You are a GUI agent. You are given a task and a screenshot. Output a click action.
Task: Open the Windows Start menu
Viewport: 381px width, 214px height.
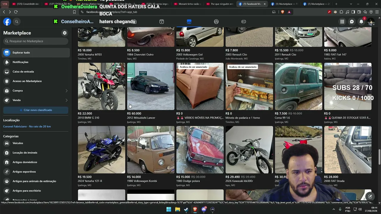coord(169,209)
